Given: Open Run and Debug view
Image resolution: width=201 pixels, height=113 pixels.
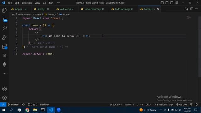Looking at the screenshot, I should click(x=4, y=37).
